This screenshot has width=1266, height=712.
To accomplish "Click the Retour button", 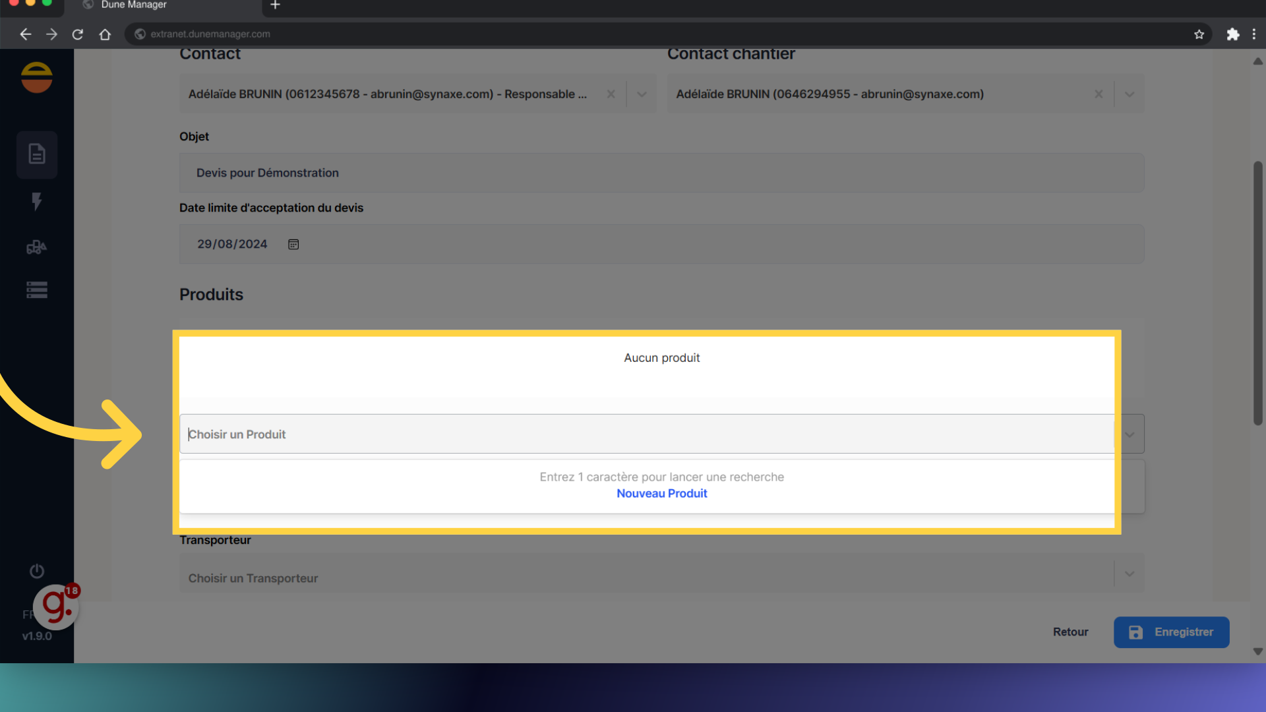I will pos(1070,632).
